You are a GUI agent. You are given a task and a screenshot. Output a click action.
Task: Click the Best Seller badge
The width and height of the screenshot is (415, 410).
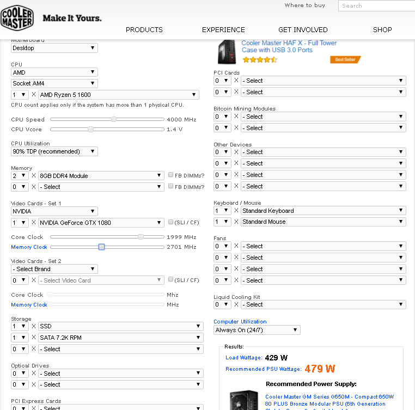point(345,59)
